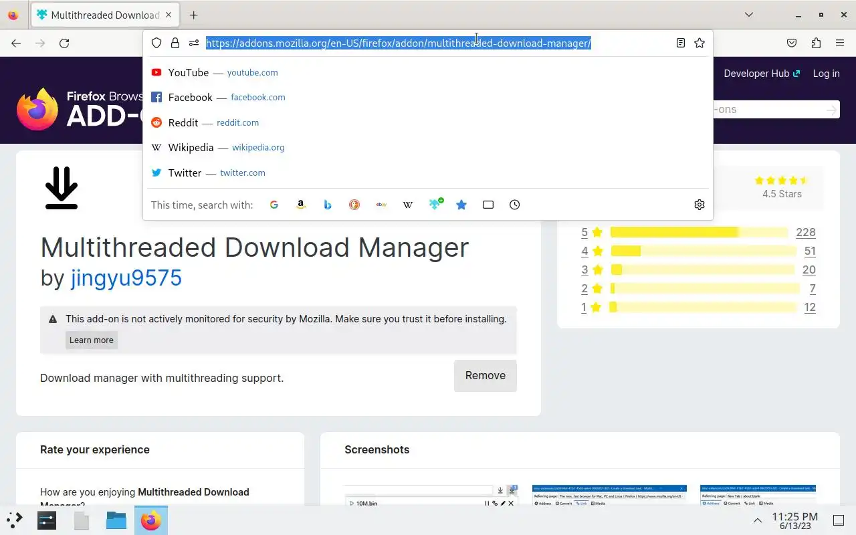This screenshot has width=856, height=535.
Task: Filter reviews by 3 star bar
Action: pos(703,270)
